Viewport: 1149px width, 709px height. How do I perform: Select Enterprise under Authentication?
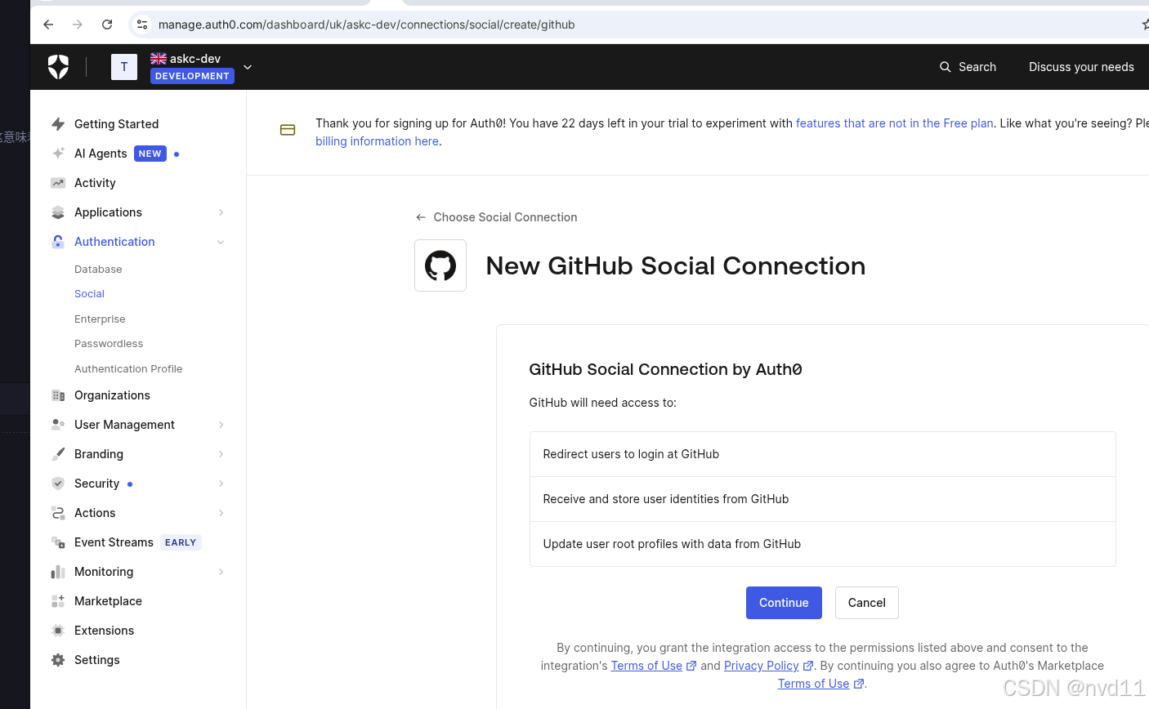100,319
